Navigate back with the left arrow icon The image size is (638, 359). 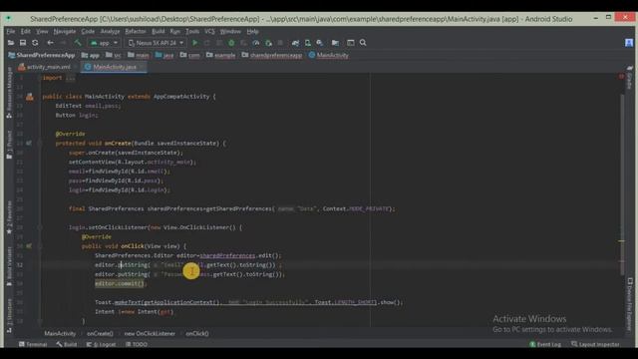[50, 43]
